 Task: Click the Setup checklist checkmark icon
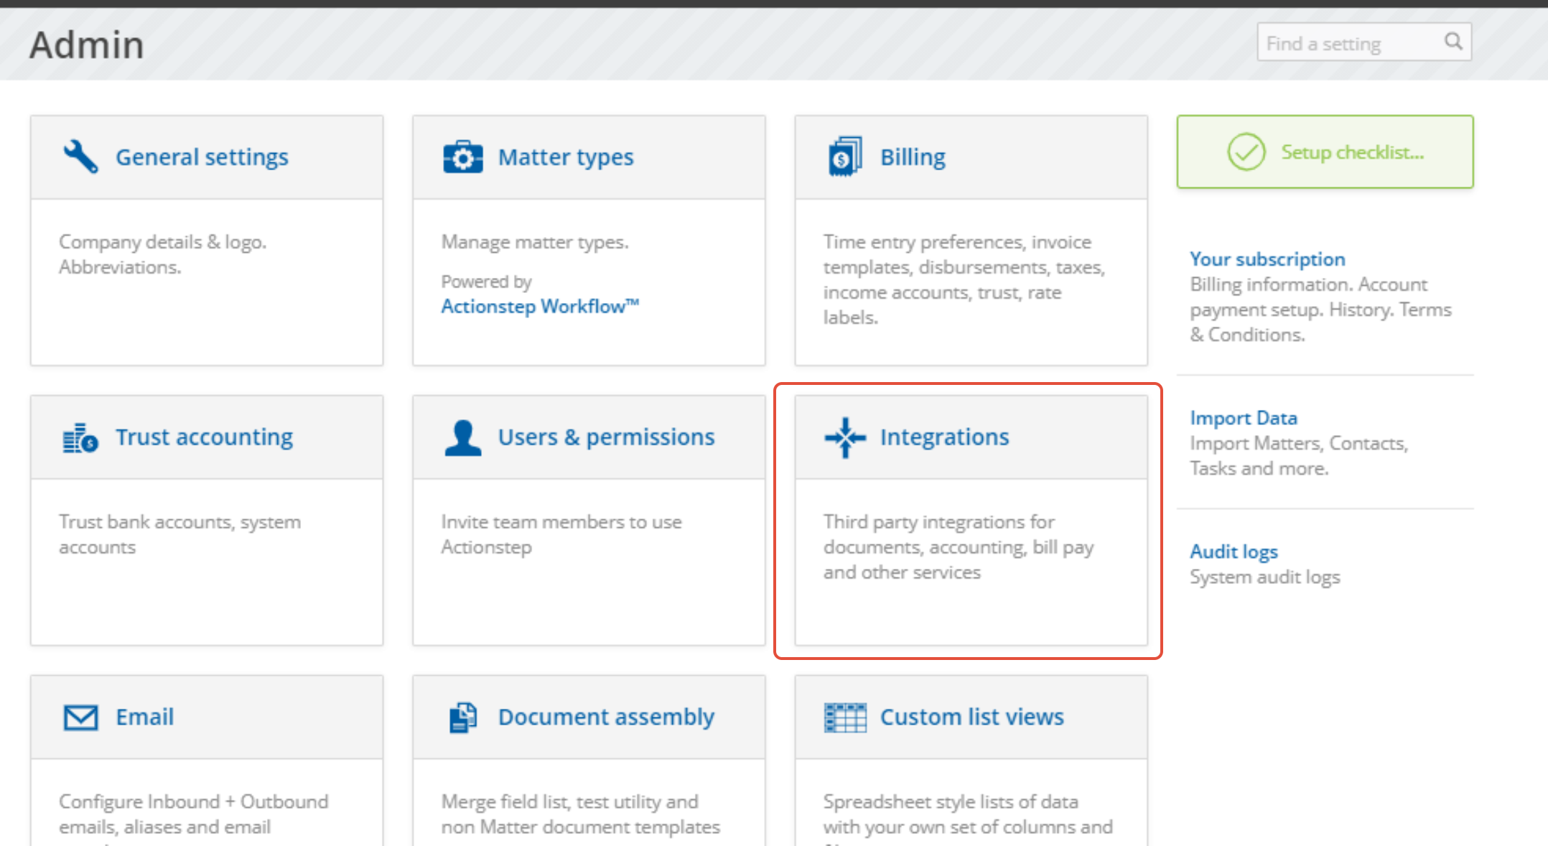click(1246, 152)
